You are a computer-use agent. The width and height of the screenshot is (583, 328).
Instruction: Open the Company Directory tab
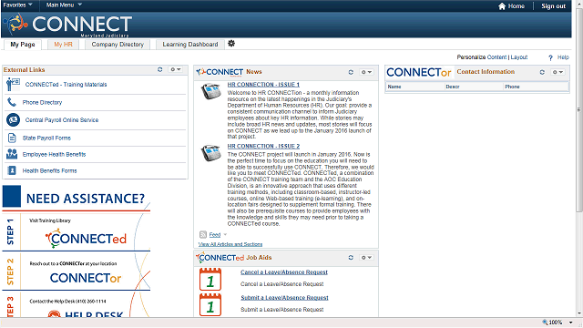pos(118,45)
